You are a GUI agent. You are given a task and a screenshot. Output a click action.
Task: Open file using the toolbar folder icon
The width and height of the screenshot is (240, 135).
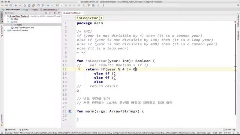click(x=2, y=6)
